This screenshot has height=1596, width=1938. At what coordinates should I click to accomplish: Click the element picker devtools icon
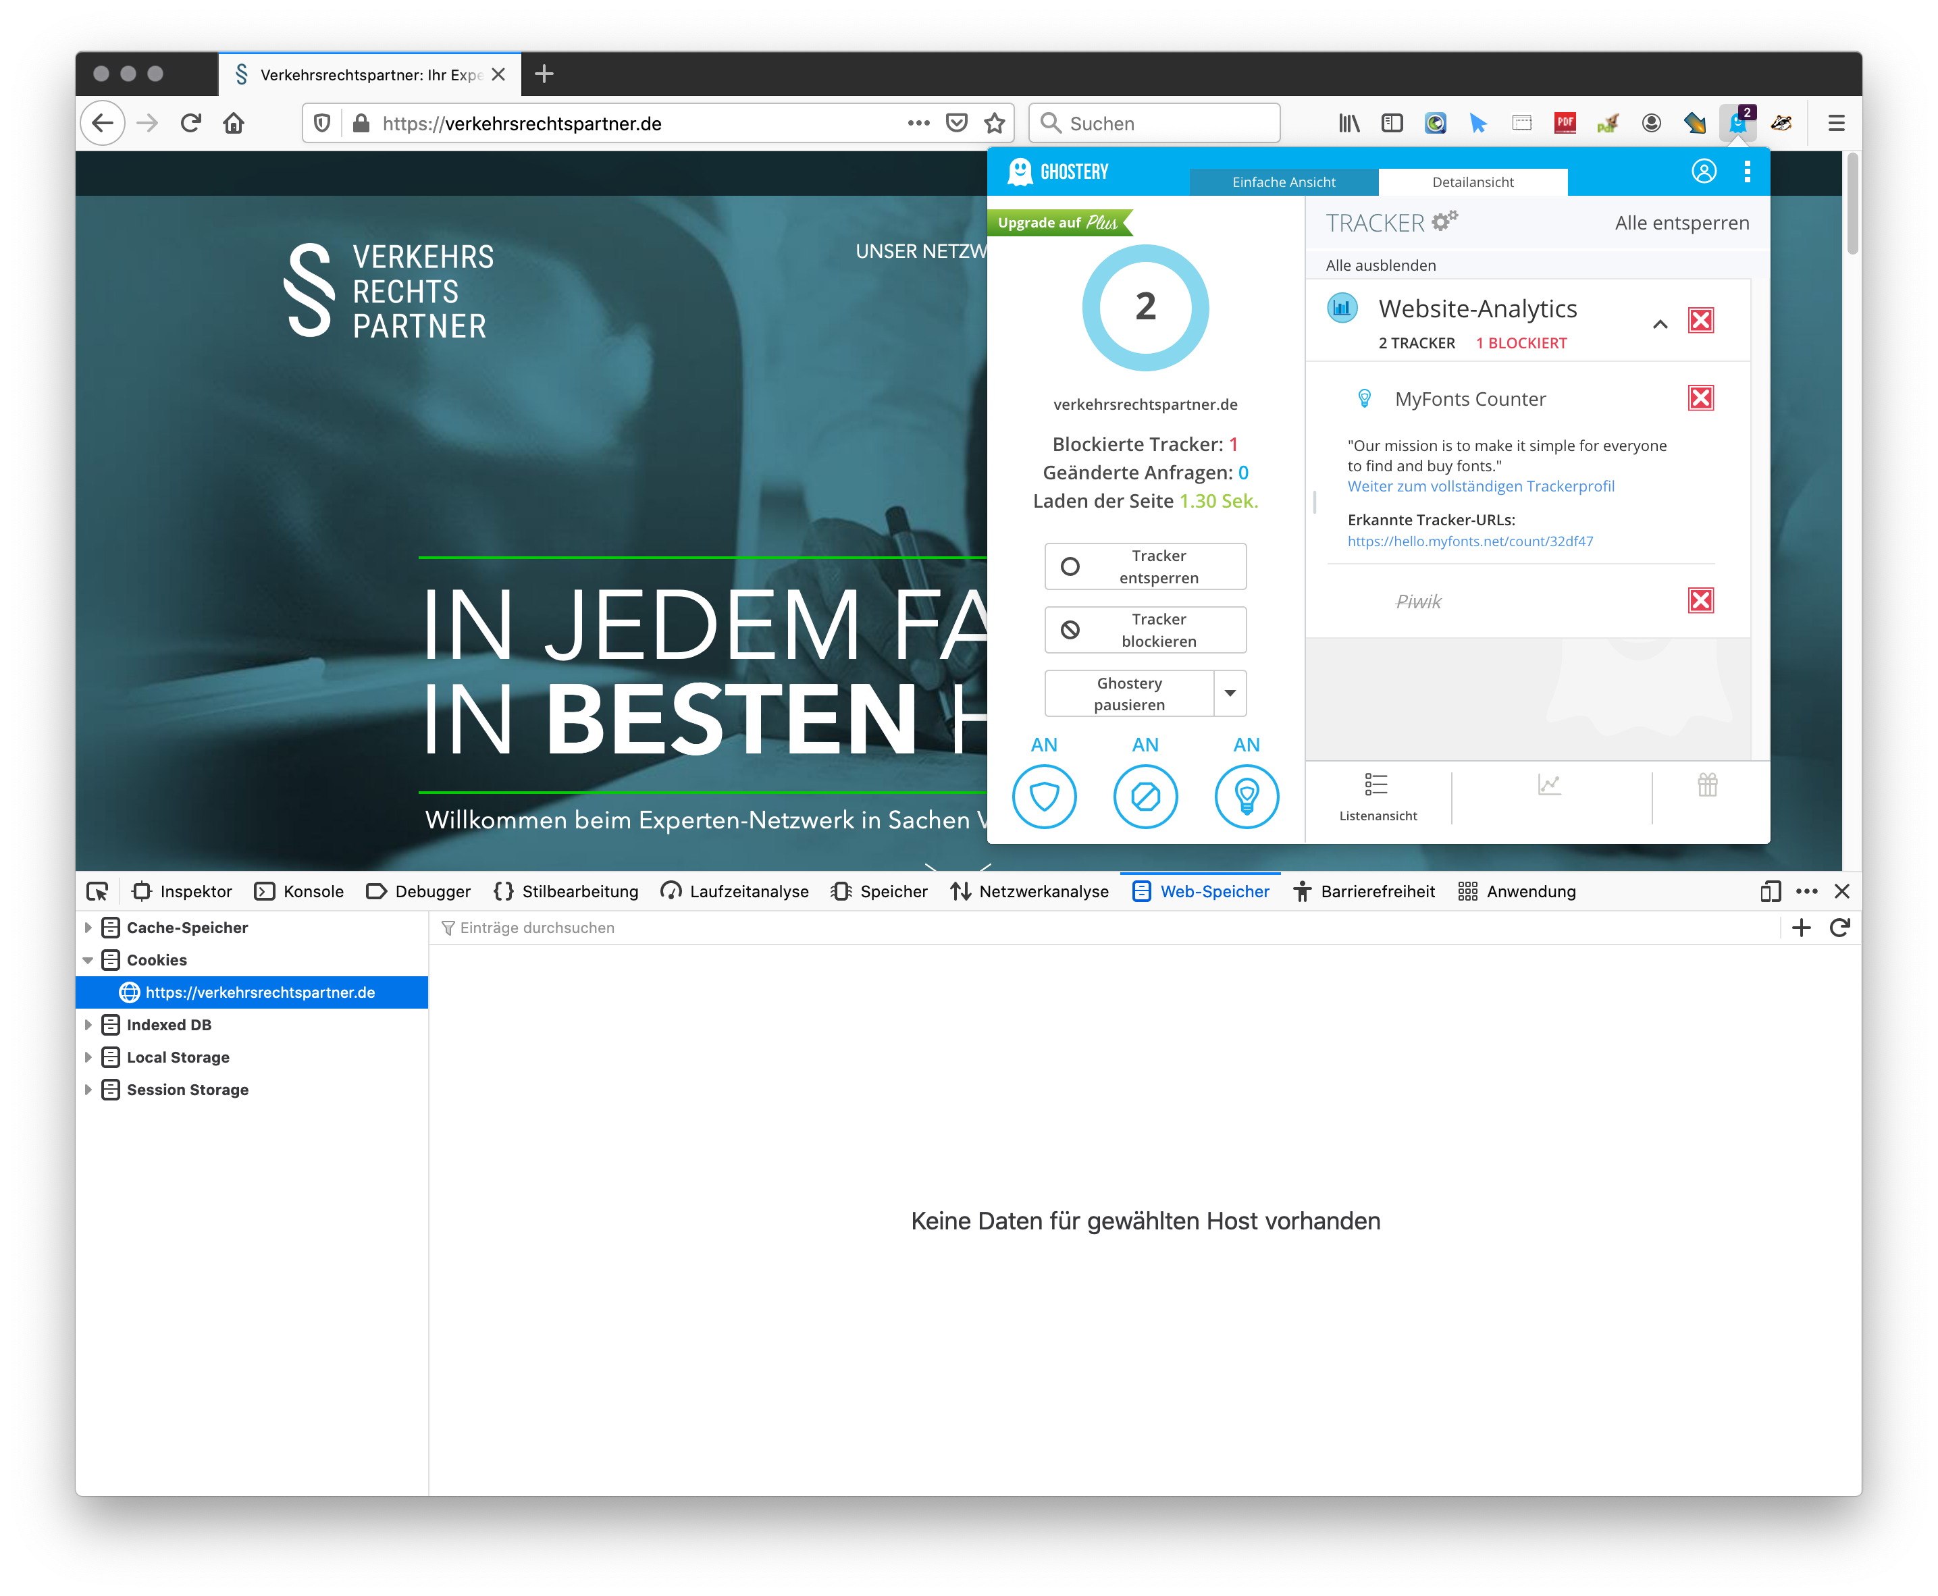[x=97, y=891]
